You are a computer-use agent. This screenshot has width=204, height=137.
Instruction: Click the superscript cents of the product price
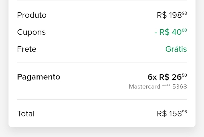185,13
